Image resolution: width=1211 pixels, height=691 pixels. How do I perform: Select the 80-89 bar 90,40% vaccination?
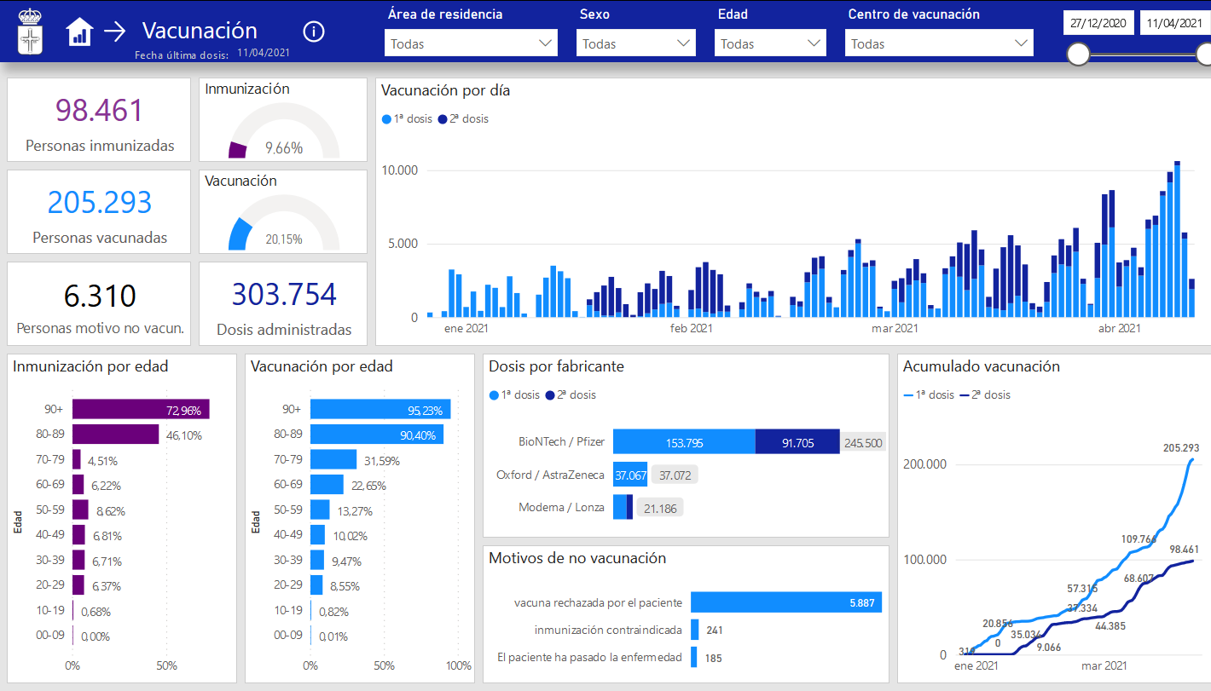pyautogui.click(x=377, y=435)
